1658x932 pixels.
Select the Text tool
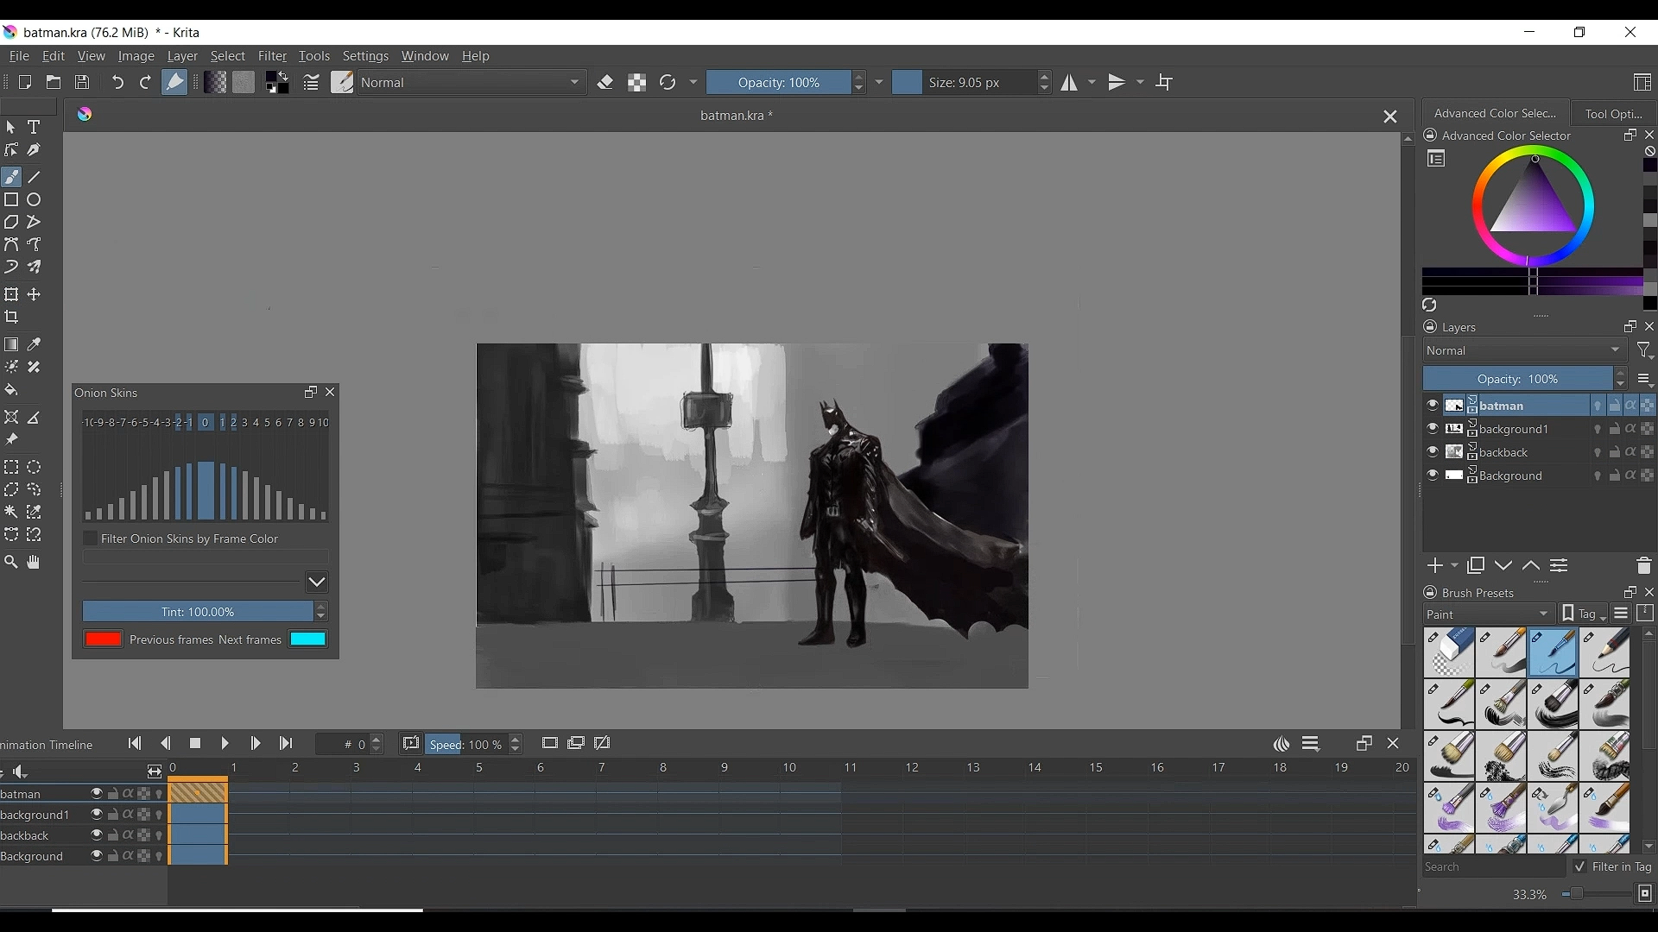[x=34, y=128]
